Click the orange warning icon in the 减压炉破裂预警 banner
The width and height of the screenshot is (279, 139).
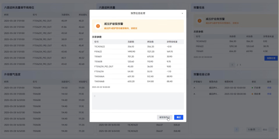coord(98,26)
